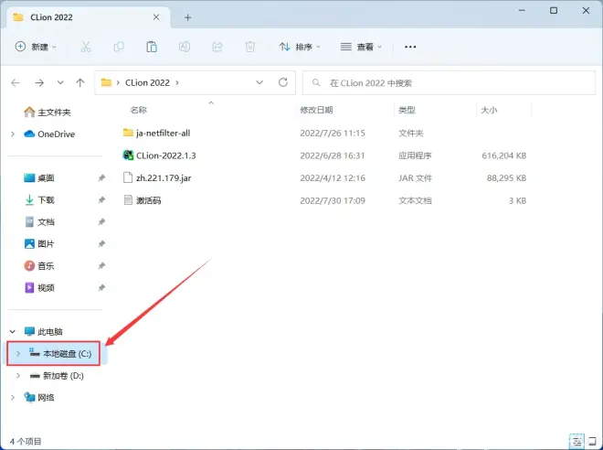
Task: Select the 激活码 text document icon
Action: [x=128, y=200]
